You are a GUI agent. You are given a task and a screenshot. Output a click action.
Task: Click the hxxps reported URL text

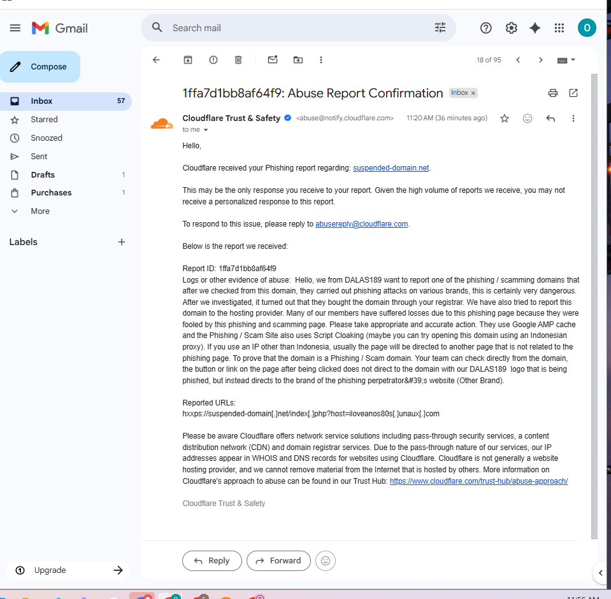(310, 414)
